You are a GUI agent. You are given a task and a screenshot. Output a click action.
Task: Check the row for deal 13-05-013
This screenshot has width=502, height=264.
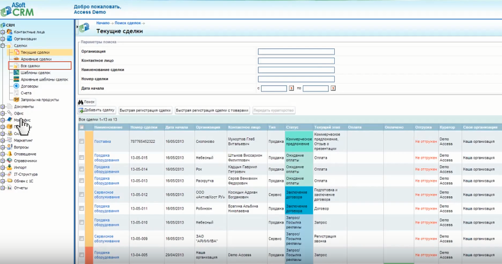pyautogui.click(x=82, y=180)
